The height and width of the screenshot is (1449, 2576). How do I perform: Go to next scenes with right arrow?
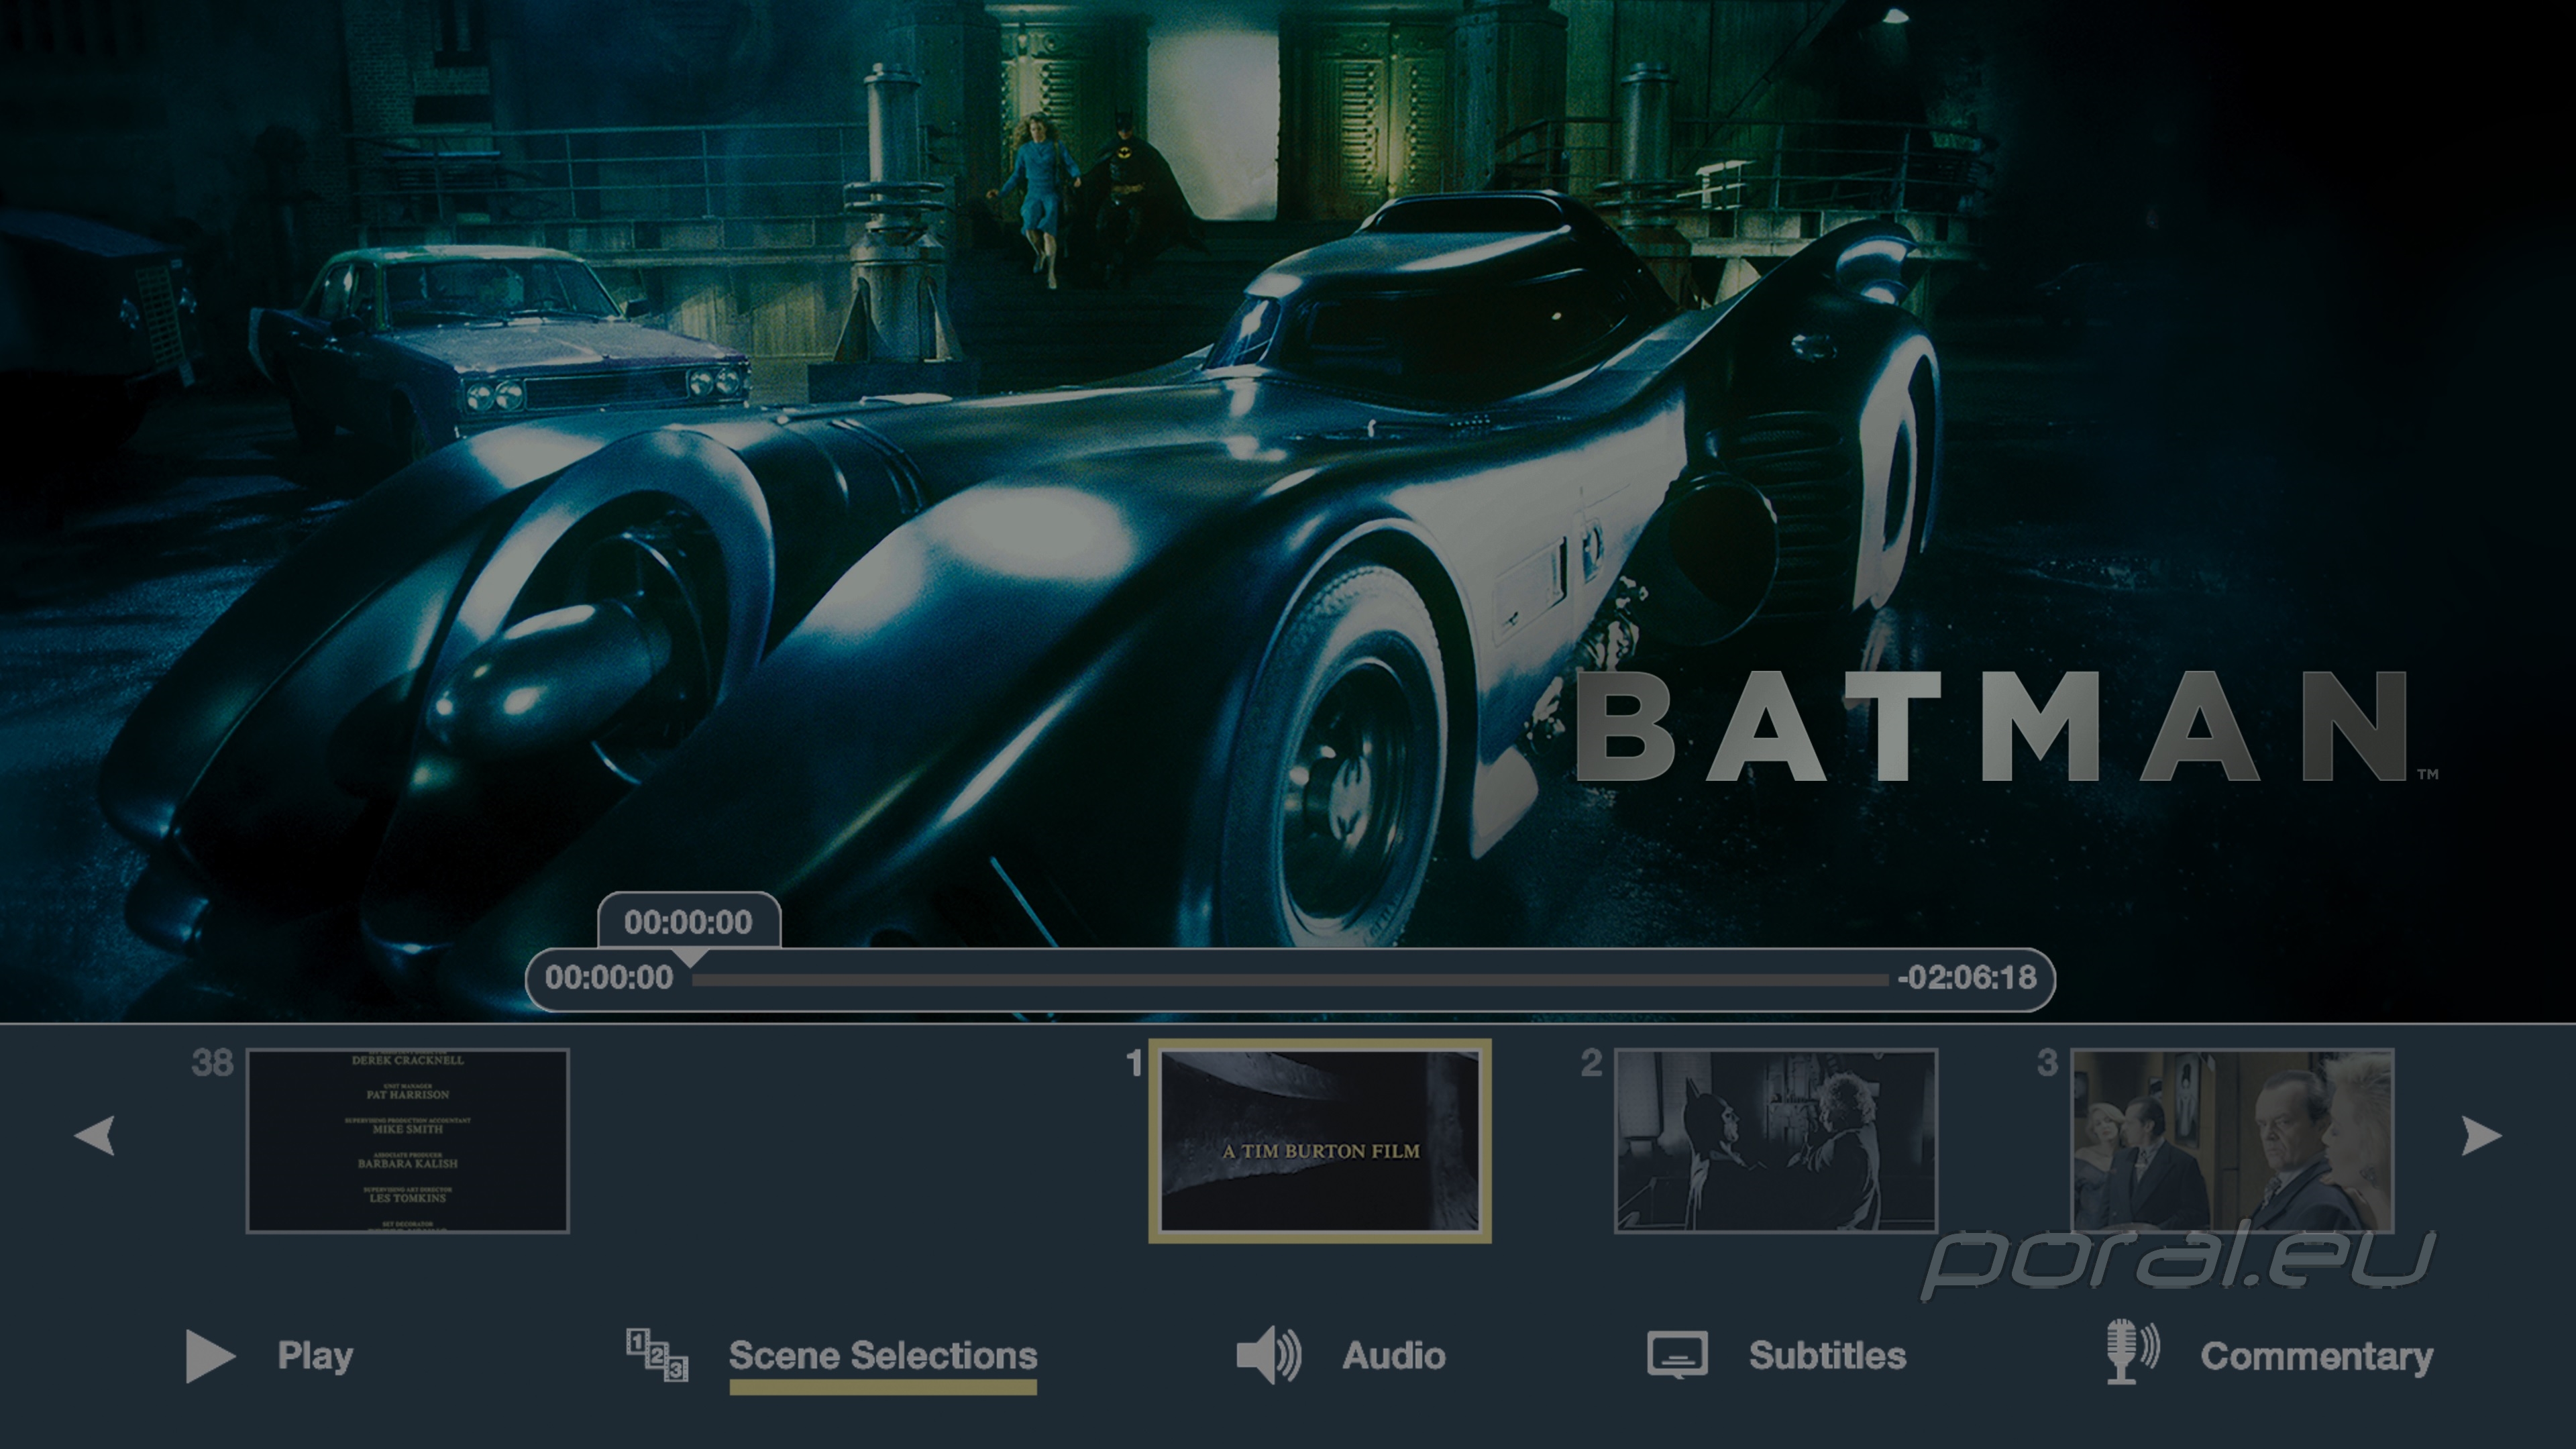2481,1136
